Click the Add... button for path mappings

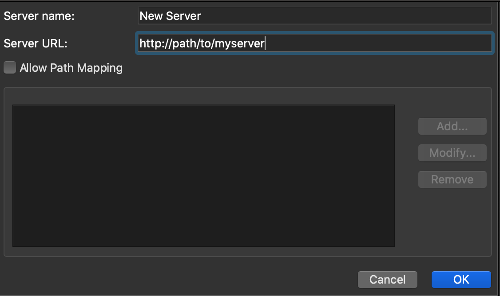452,126
